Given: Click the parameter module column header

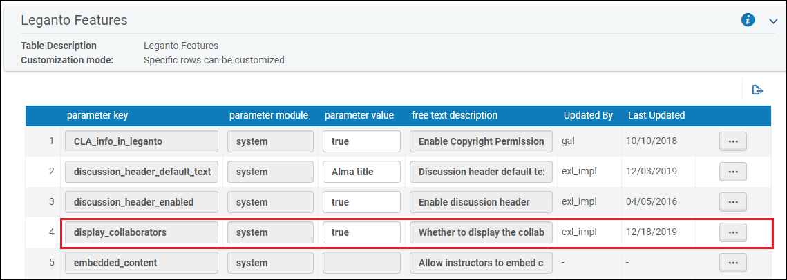Looking at the screenshot, I should (269, 115).
